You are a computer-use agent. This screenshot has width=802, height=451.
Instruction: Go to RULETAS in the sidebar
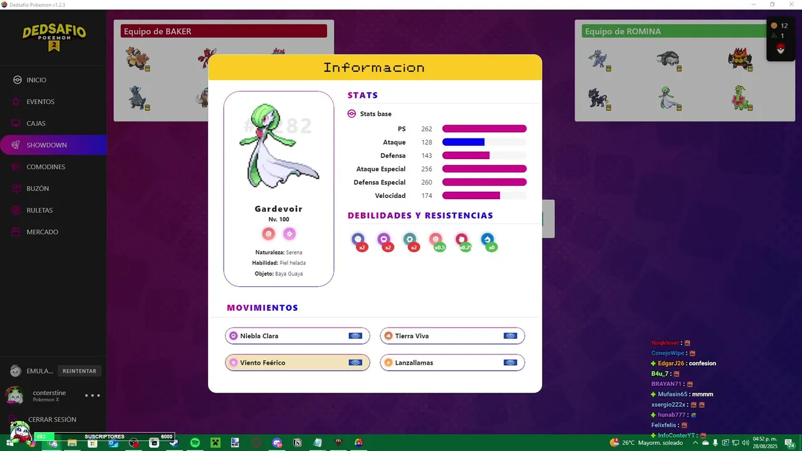pos(53,210)
